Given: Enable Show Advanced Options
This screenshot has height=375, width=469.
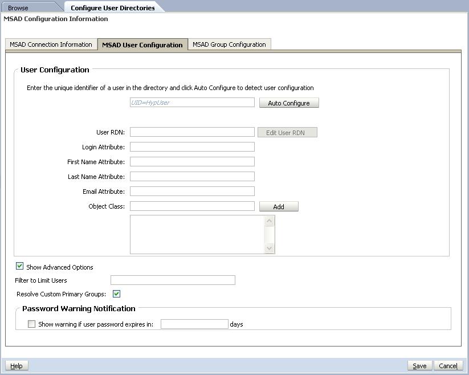Looking at the screenshot, I should pos(19,267).
